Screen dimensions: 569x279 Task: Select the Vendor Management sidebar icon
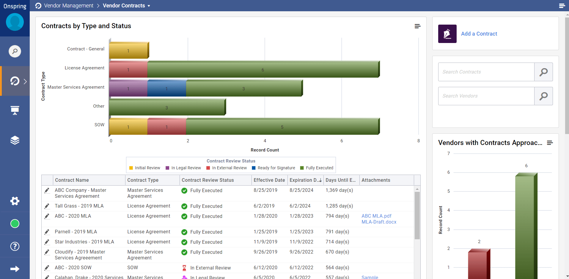coord(15,81)
